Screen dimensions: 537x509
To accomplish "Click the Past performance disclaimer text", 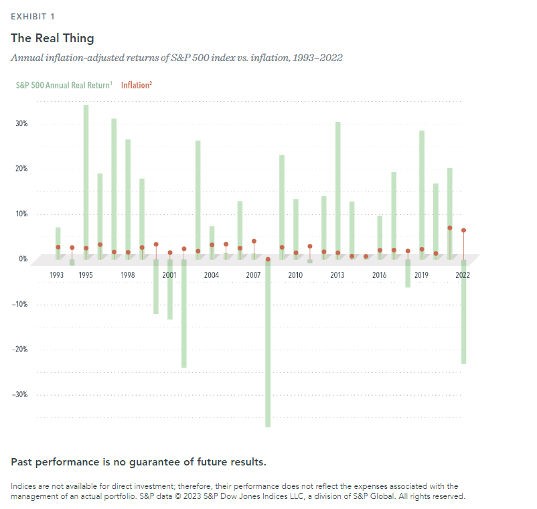I will click(139, 462).
